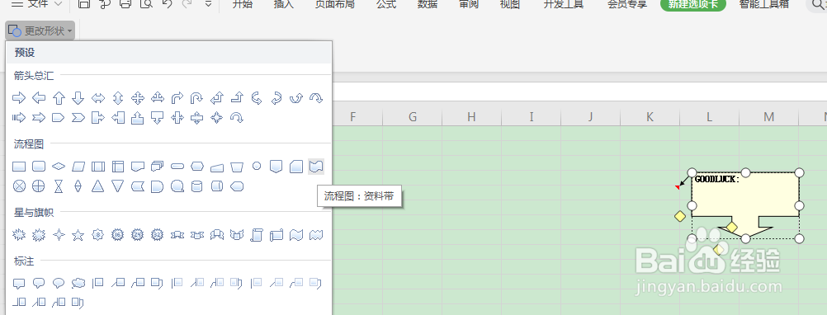Choose the up arrow shape
Image resolution: width=827 pixels, height=315 pixels.
(x=59, y=97)
